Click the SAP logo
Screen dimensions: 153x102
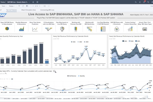tap(3, 15)
